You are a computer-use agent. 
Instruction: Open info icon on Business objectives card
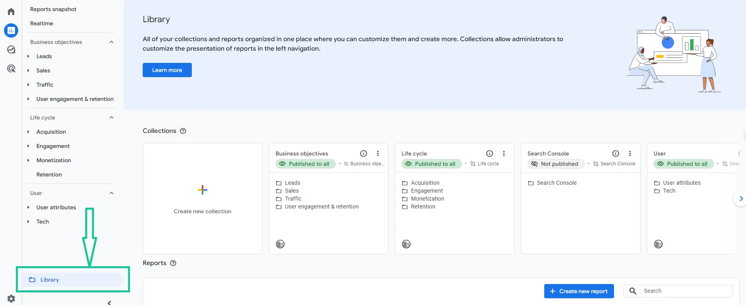tap(363, 153)
